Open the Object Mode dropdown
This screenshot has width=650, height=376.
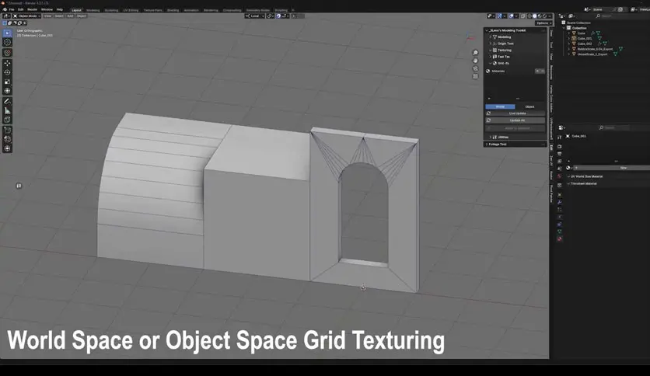[27, 16]
